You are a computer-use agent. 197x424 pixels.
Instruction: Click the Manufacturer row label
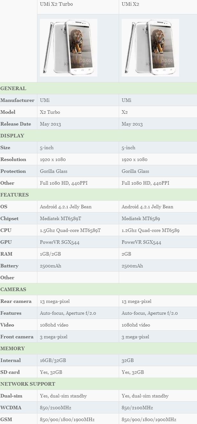tap(17, 100)
